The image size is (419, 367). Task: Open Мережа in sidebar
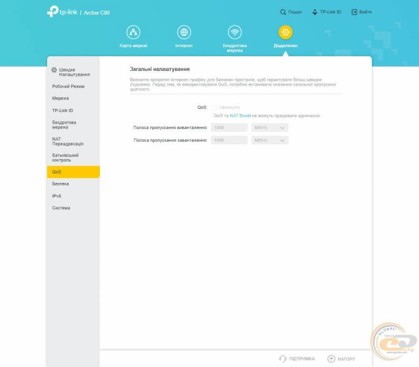[61, 98]
